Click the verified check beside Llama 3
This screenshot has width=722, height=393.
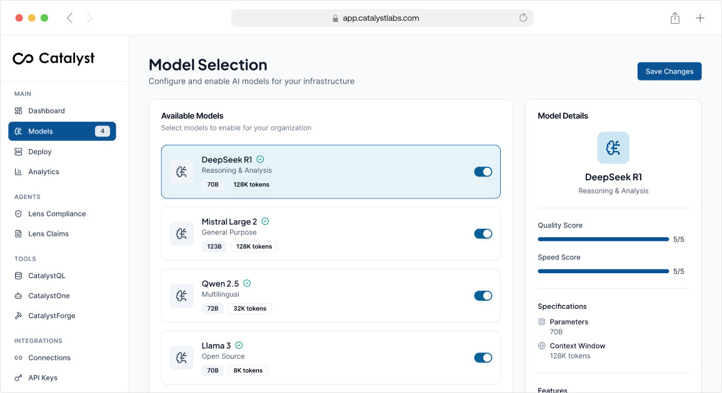click(239, 345)
